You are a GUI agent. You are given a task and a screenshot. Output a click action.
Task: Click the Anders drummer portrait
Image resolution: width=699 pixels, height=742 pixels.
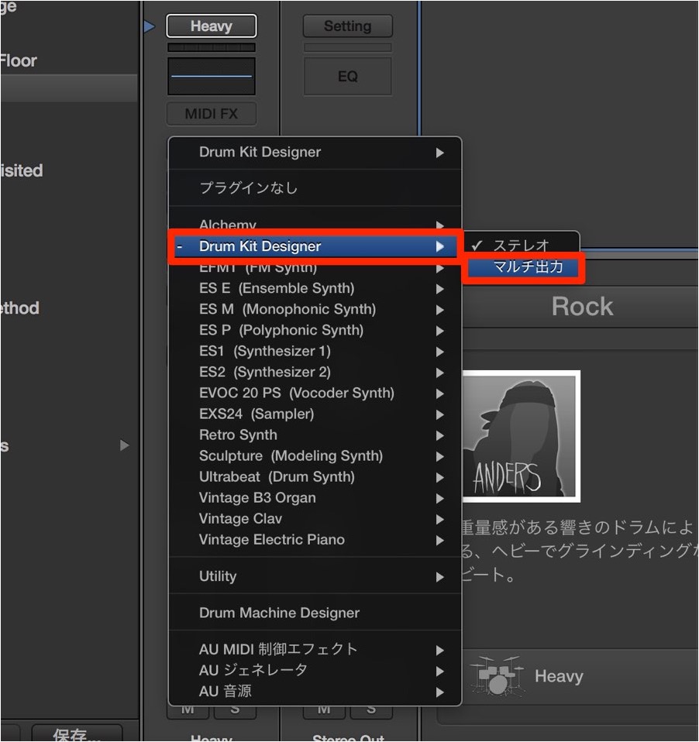[x=521, y=436]
